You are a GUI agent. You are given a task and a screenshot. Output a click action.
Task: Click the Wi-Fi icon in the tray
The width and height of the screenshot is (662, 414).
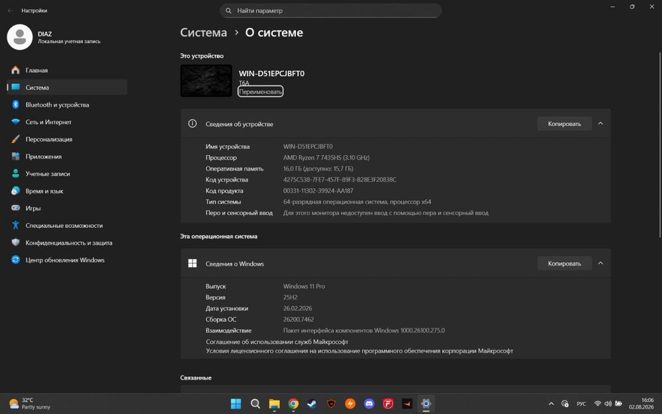click(x=597, y=404)
